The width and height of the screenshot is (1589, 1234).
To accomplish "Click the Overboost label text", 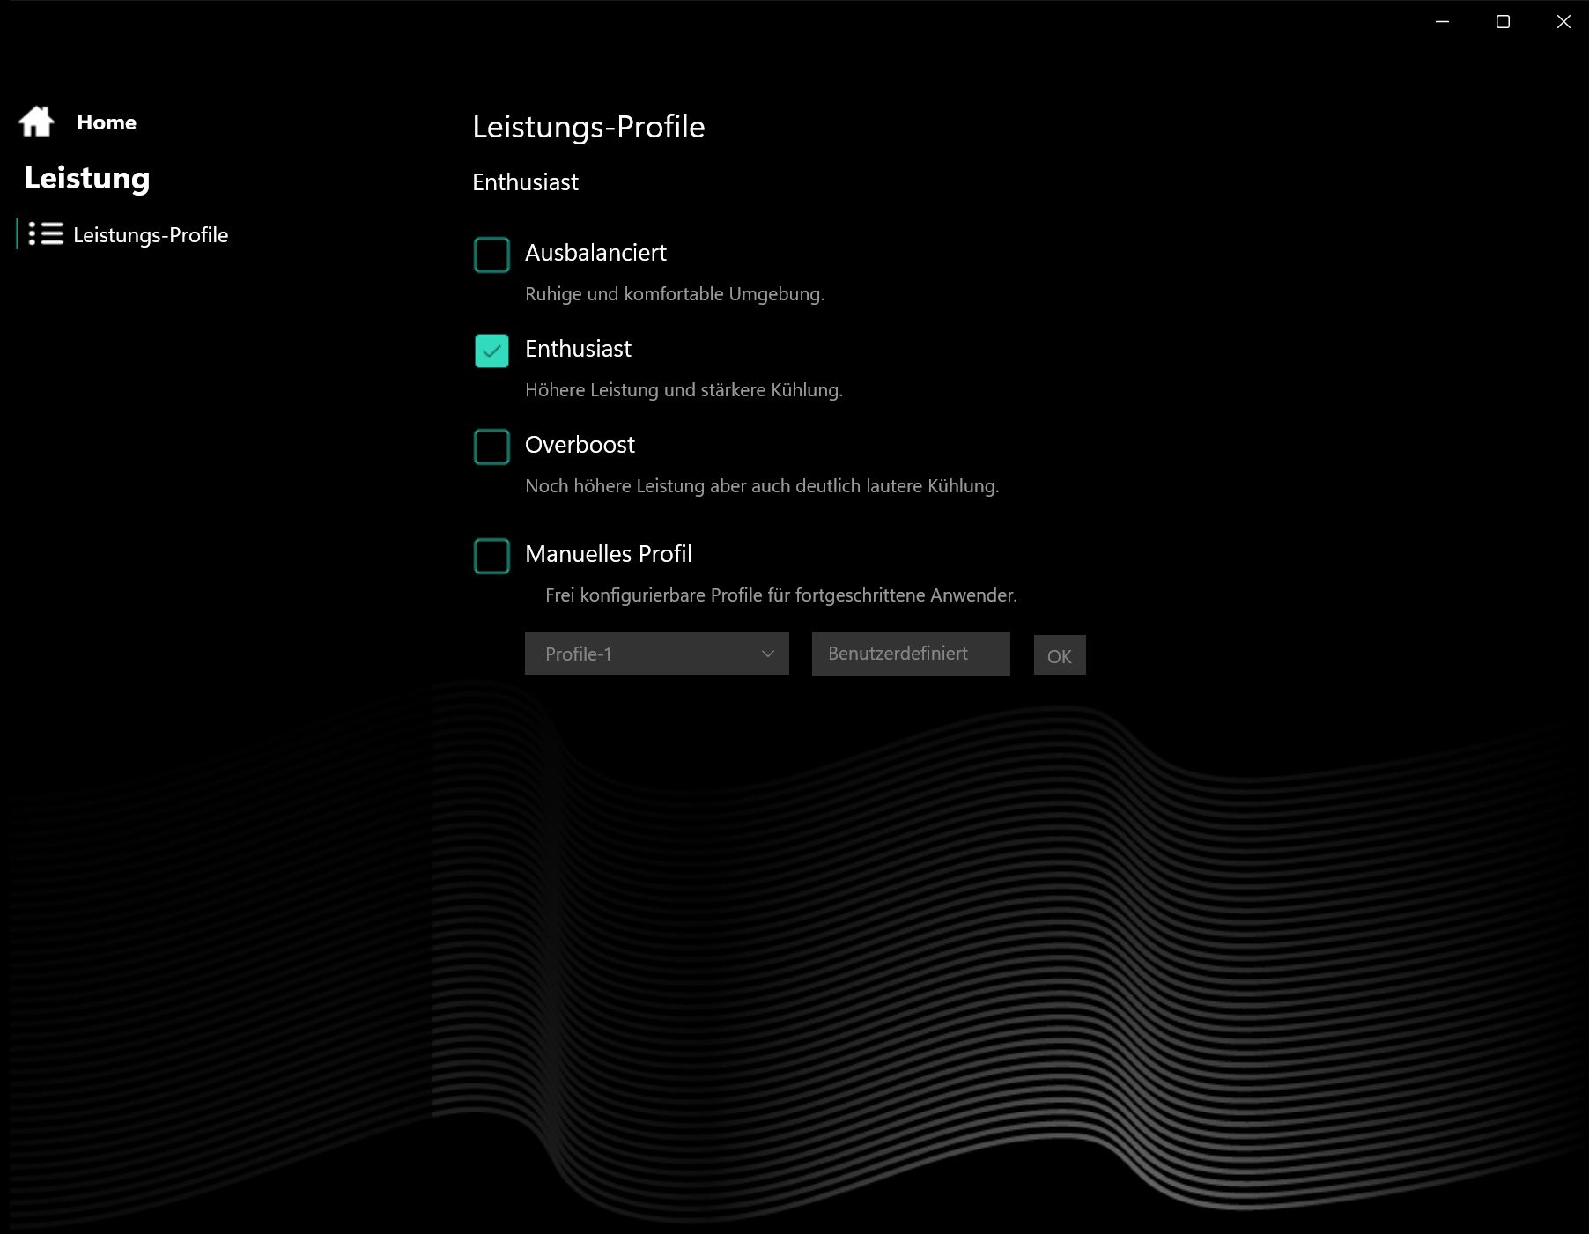I will tap(580, 445).
